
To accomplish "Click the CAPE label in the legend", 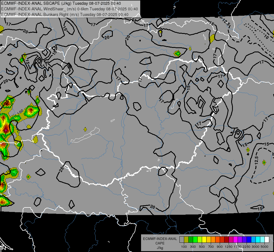I will click(160, 243).
